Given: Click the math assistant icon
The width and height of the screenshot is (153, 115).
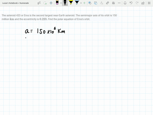Looking at the screenshot, I should coord(113,3).
